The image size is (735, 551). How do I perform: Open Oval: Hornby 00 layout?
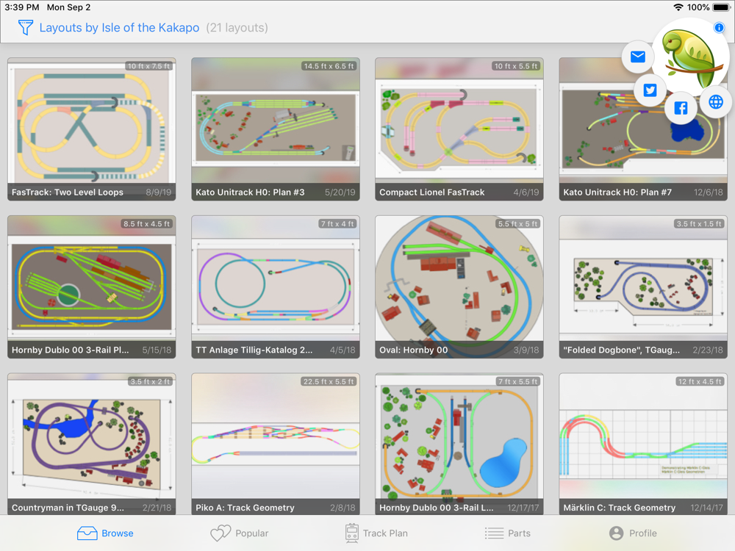pyautogui.click(x=459, y=287)
